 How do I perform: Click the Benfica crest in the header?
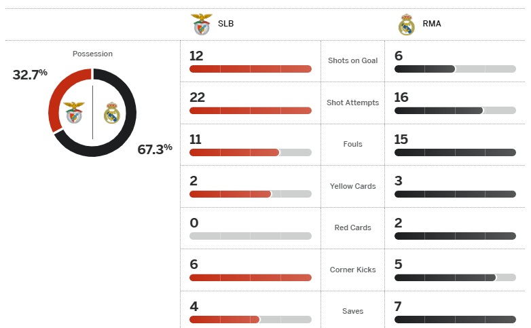[202, 24]
